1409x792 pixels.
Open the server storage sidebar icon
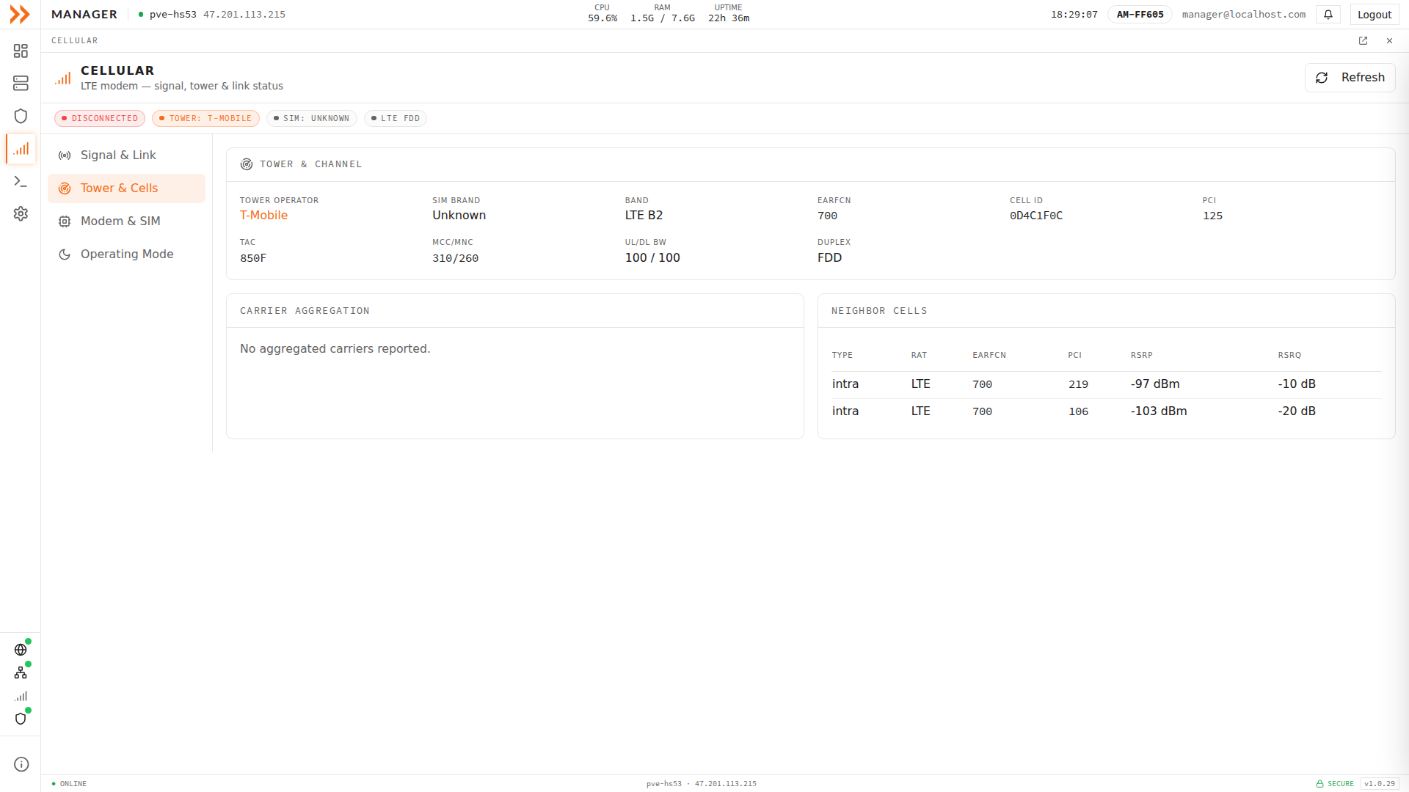(21, 84)
